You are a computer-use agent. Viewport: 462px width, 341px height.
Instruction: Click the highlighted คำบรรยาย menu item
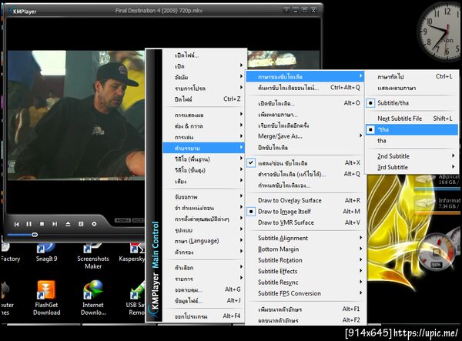coord(203,148)
